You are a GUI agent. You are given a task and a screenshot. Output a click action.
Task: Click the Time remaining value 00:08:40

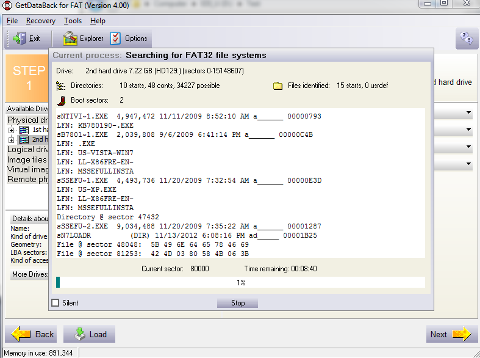[x=304, y=269]
